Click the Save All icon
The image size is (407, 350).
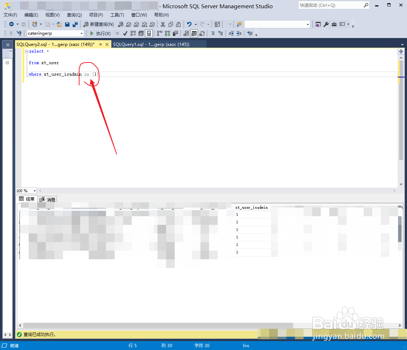pos(75,24)
